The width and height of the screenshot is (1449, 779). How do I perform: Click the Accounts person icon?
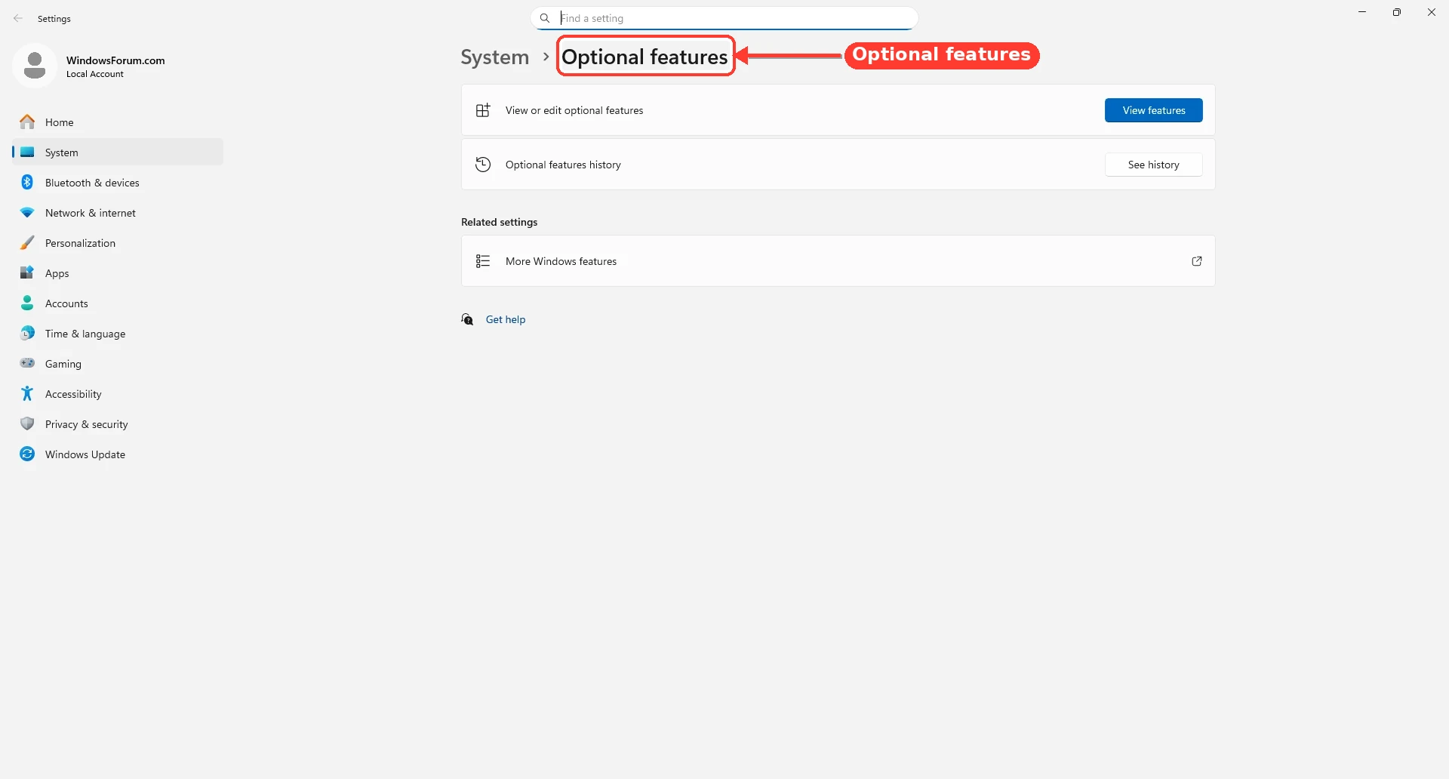27,303
